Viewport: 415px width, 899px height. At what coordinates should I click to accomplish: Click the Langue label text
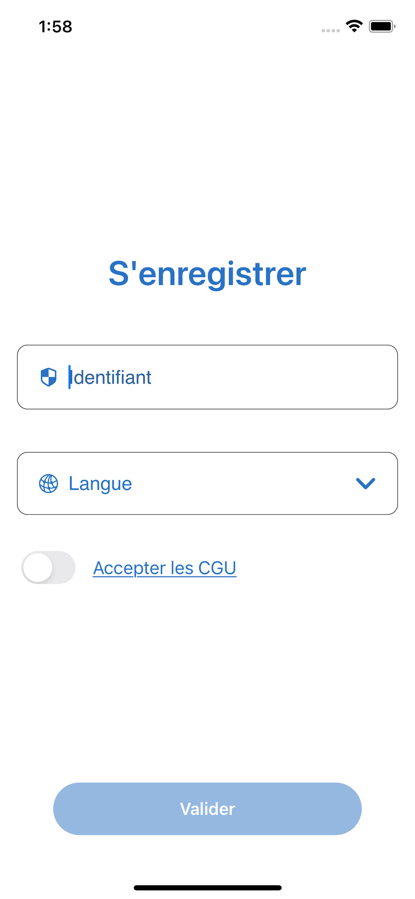click(100, 484)
